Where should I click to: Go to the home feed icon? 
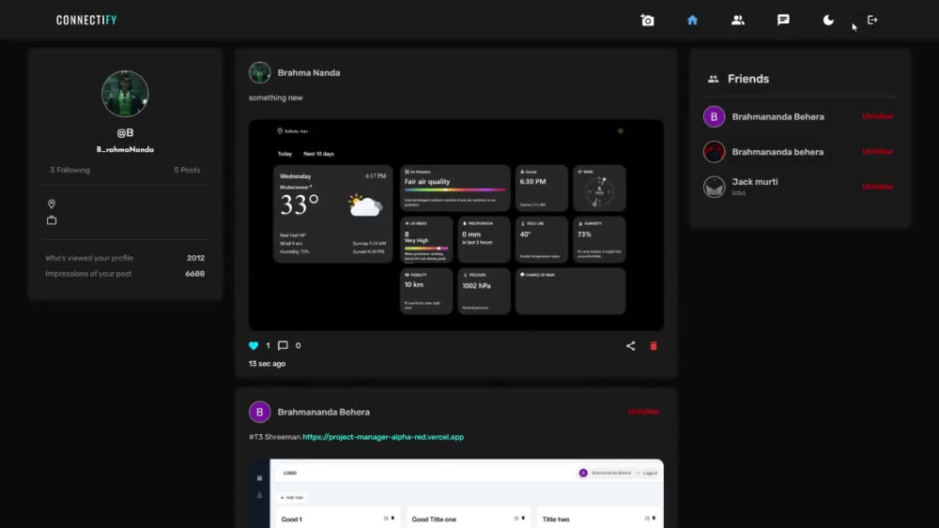pyautogui.click(x=692, y=20)
